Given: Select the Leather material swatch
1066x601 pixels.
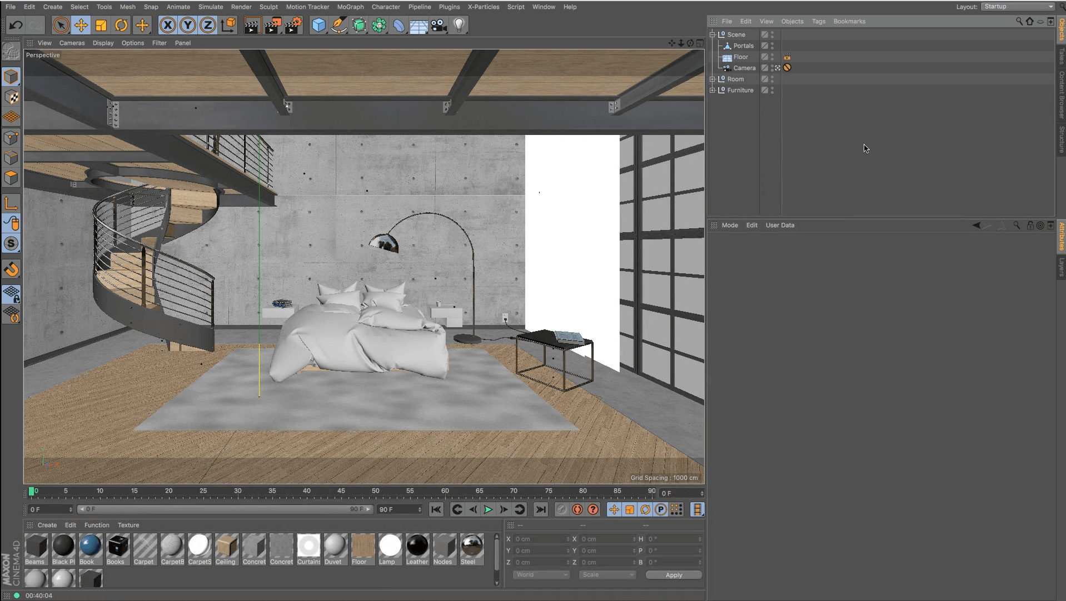Looking at the screenshot, I should (417, 546).
